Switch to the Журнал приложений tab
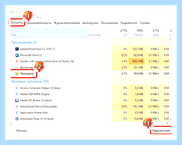This screenshot has width=182, height=145. (67, 23)
